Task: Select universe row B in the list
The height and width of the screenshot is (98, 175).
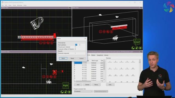Action: [89, 65]
